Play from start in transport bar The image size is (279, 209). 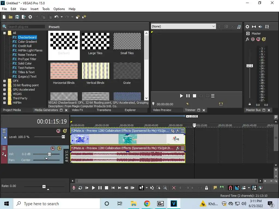click(87, 188)
